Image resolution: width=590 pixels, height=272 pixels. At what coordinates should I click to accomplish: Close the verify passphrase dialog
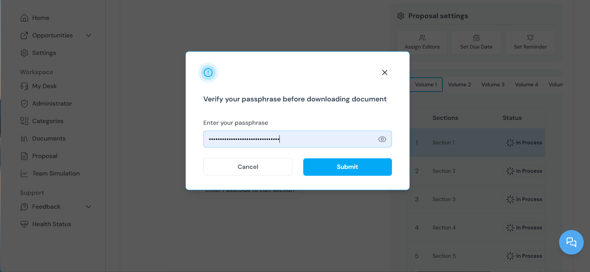(385, 72)
